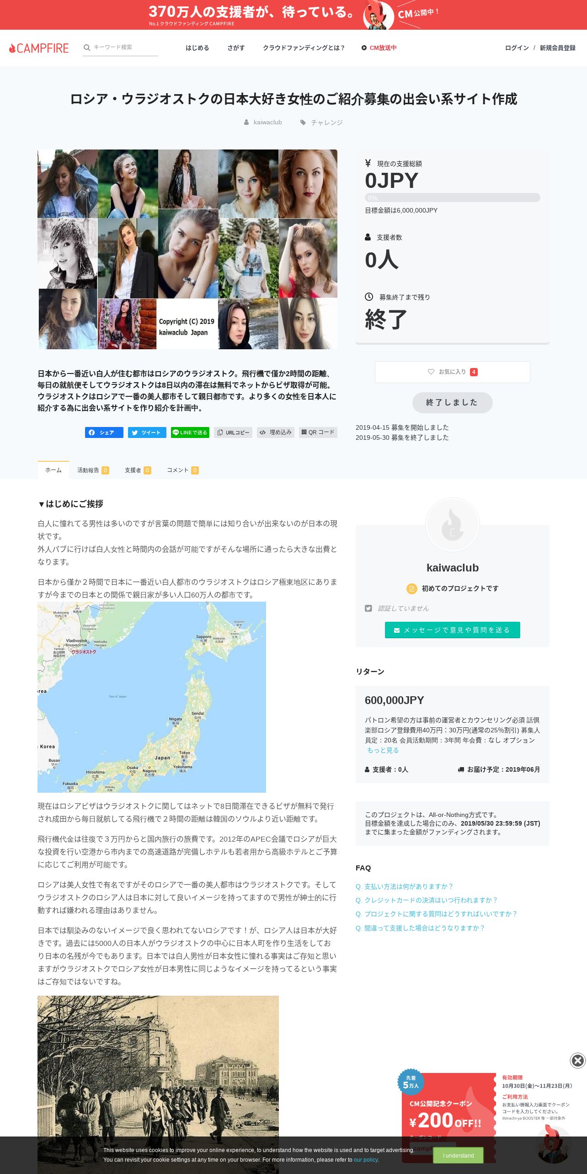Expand return details with もっと見る
Image resolution: width=587 pixels, height=1174 pixels.
(x=383, y=750)
